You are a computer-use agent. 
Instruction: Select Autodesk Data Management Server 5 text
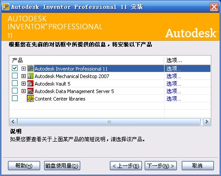[x=74, y=91]
